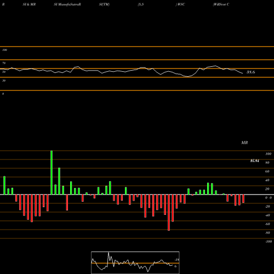Click the MR panel title label

(244, 142)
